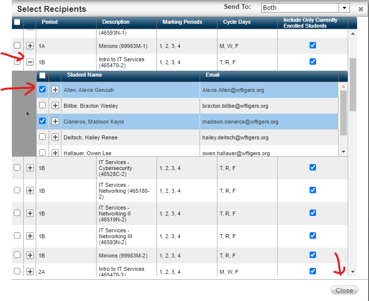Expand student Billbe, Braxton Wesley details

[55, 106]
